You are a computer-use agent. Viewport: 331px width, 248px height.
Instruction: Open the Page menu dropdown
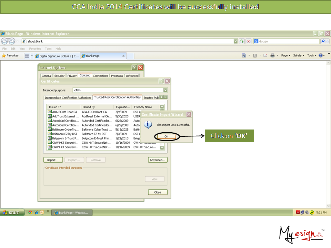pos(286,55)
